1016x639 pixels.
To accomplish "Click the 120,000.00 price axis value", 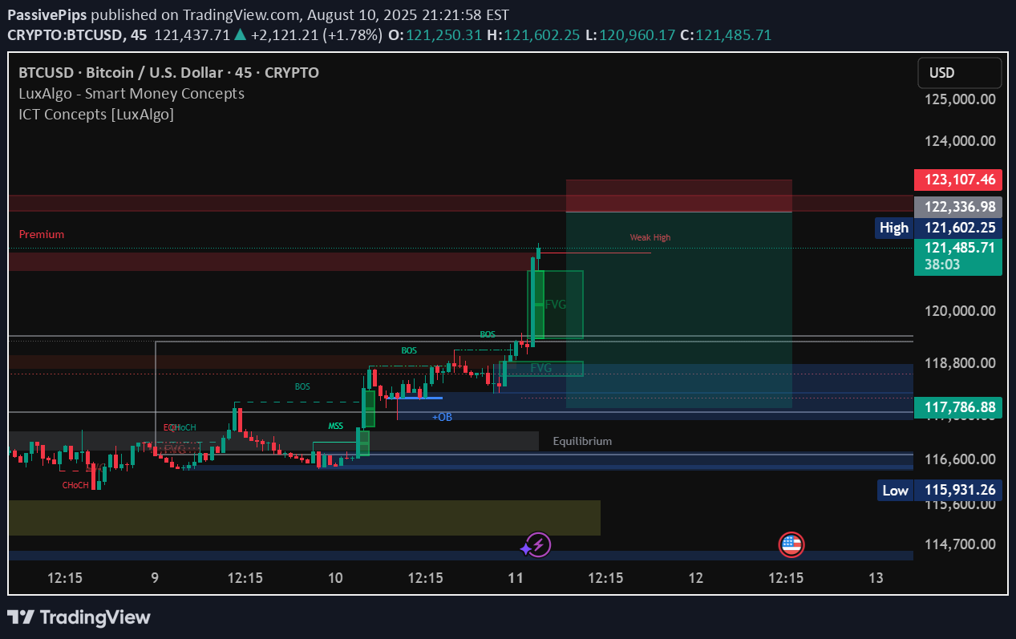I will (x=960, y=310).
